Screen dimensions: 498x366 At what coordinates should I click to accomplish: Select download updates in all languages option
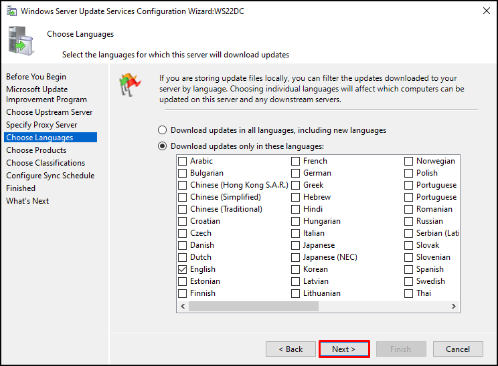click(x=162, y=130)
